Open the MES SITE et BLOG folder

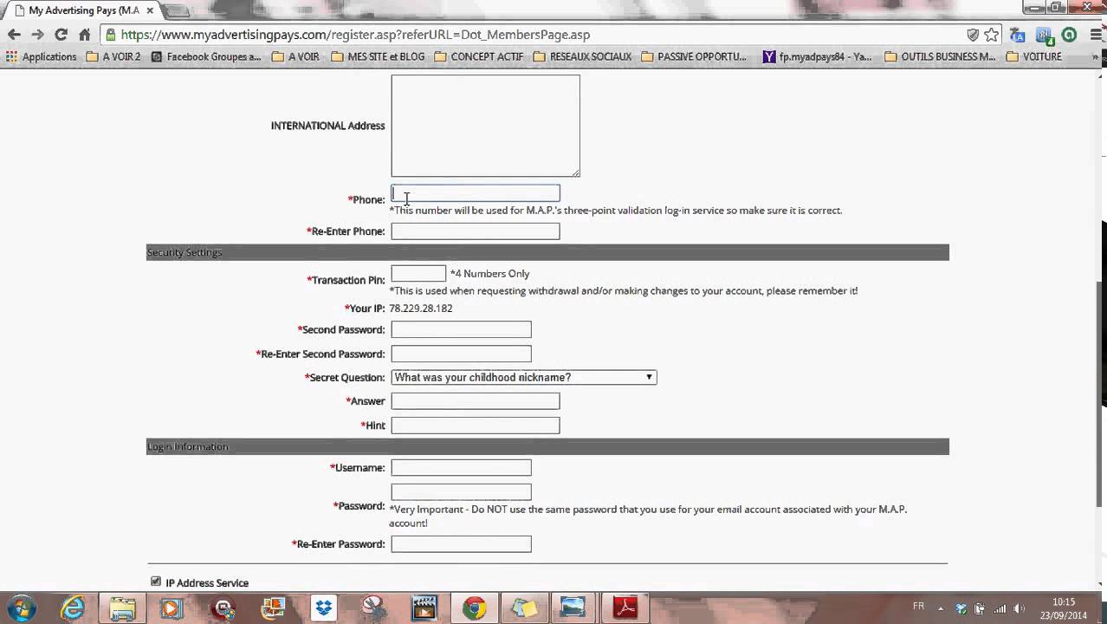pos(378,56)
